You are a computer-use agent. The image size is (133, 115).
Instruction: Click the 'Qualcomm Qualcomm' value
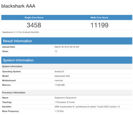65,98
